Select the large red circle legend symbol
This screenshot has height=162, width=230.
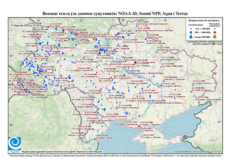click(215, 32)
